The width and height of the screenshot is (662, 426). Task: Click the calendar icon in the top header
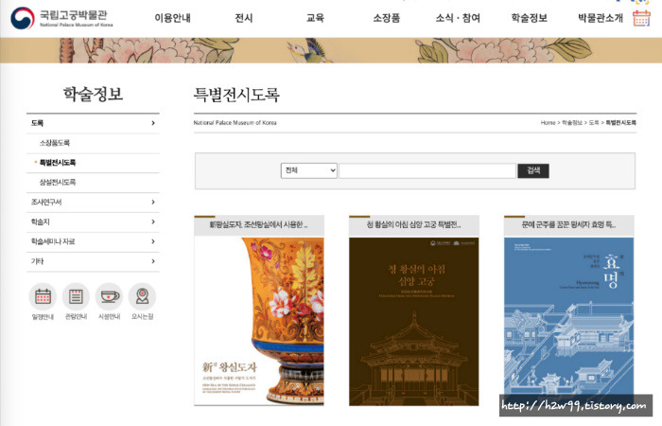(x=641, y=18)
